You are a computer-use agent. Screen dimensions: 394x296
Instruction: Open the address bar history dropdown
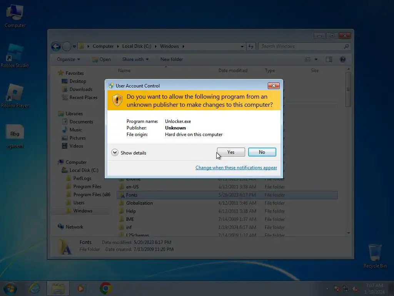[x=242, y=46]
